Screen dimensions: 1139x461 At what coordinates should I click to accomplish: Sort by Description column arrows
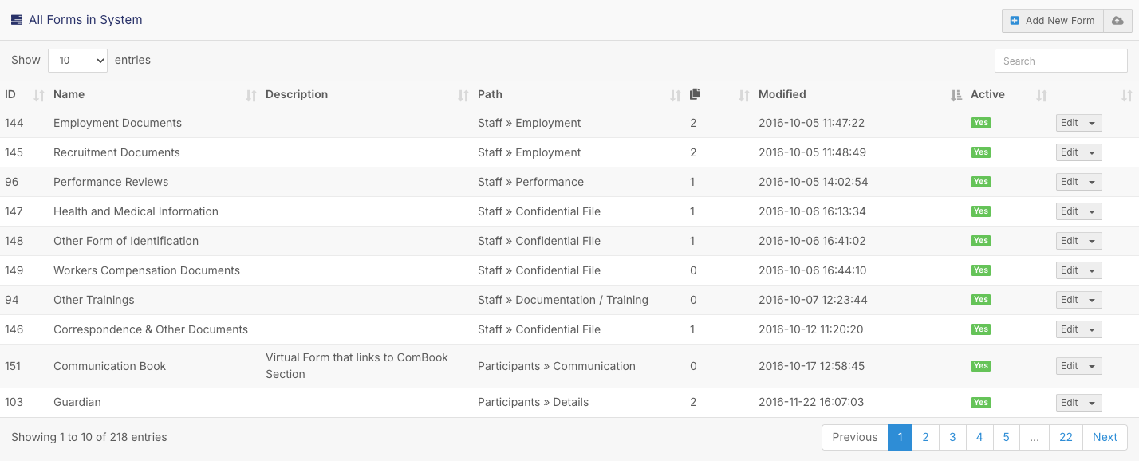tap(463, 96)
